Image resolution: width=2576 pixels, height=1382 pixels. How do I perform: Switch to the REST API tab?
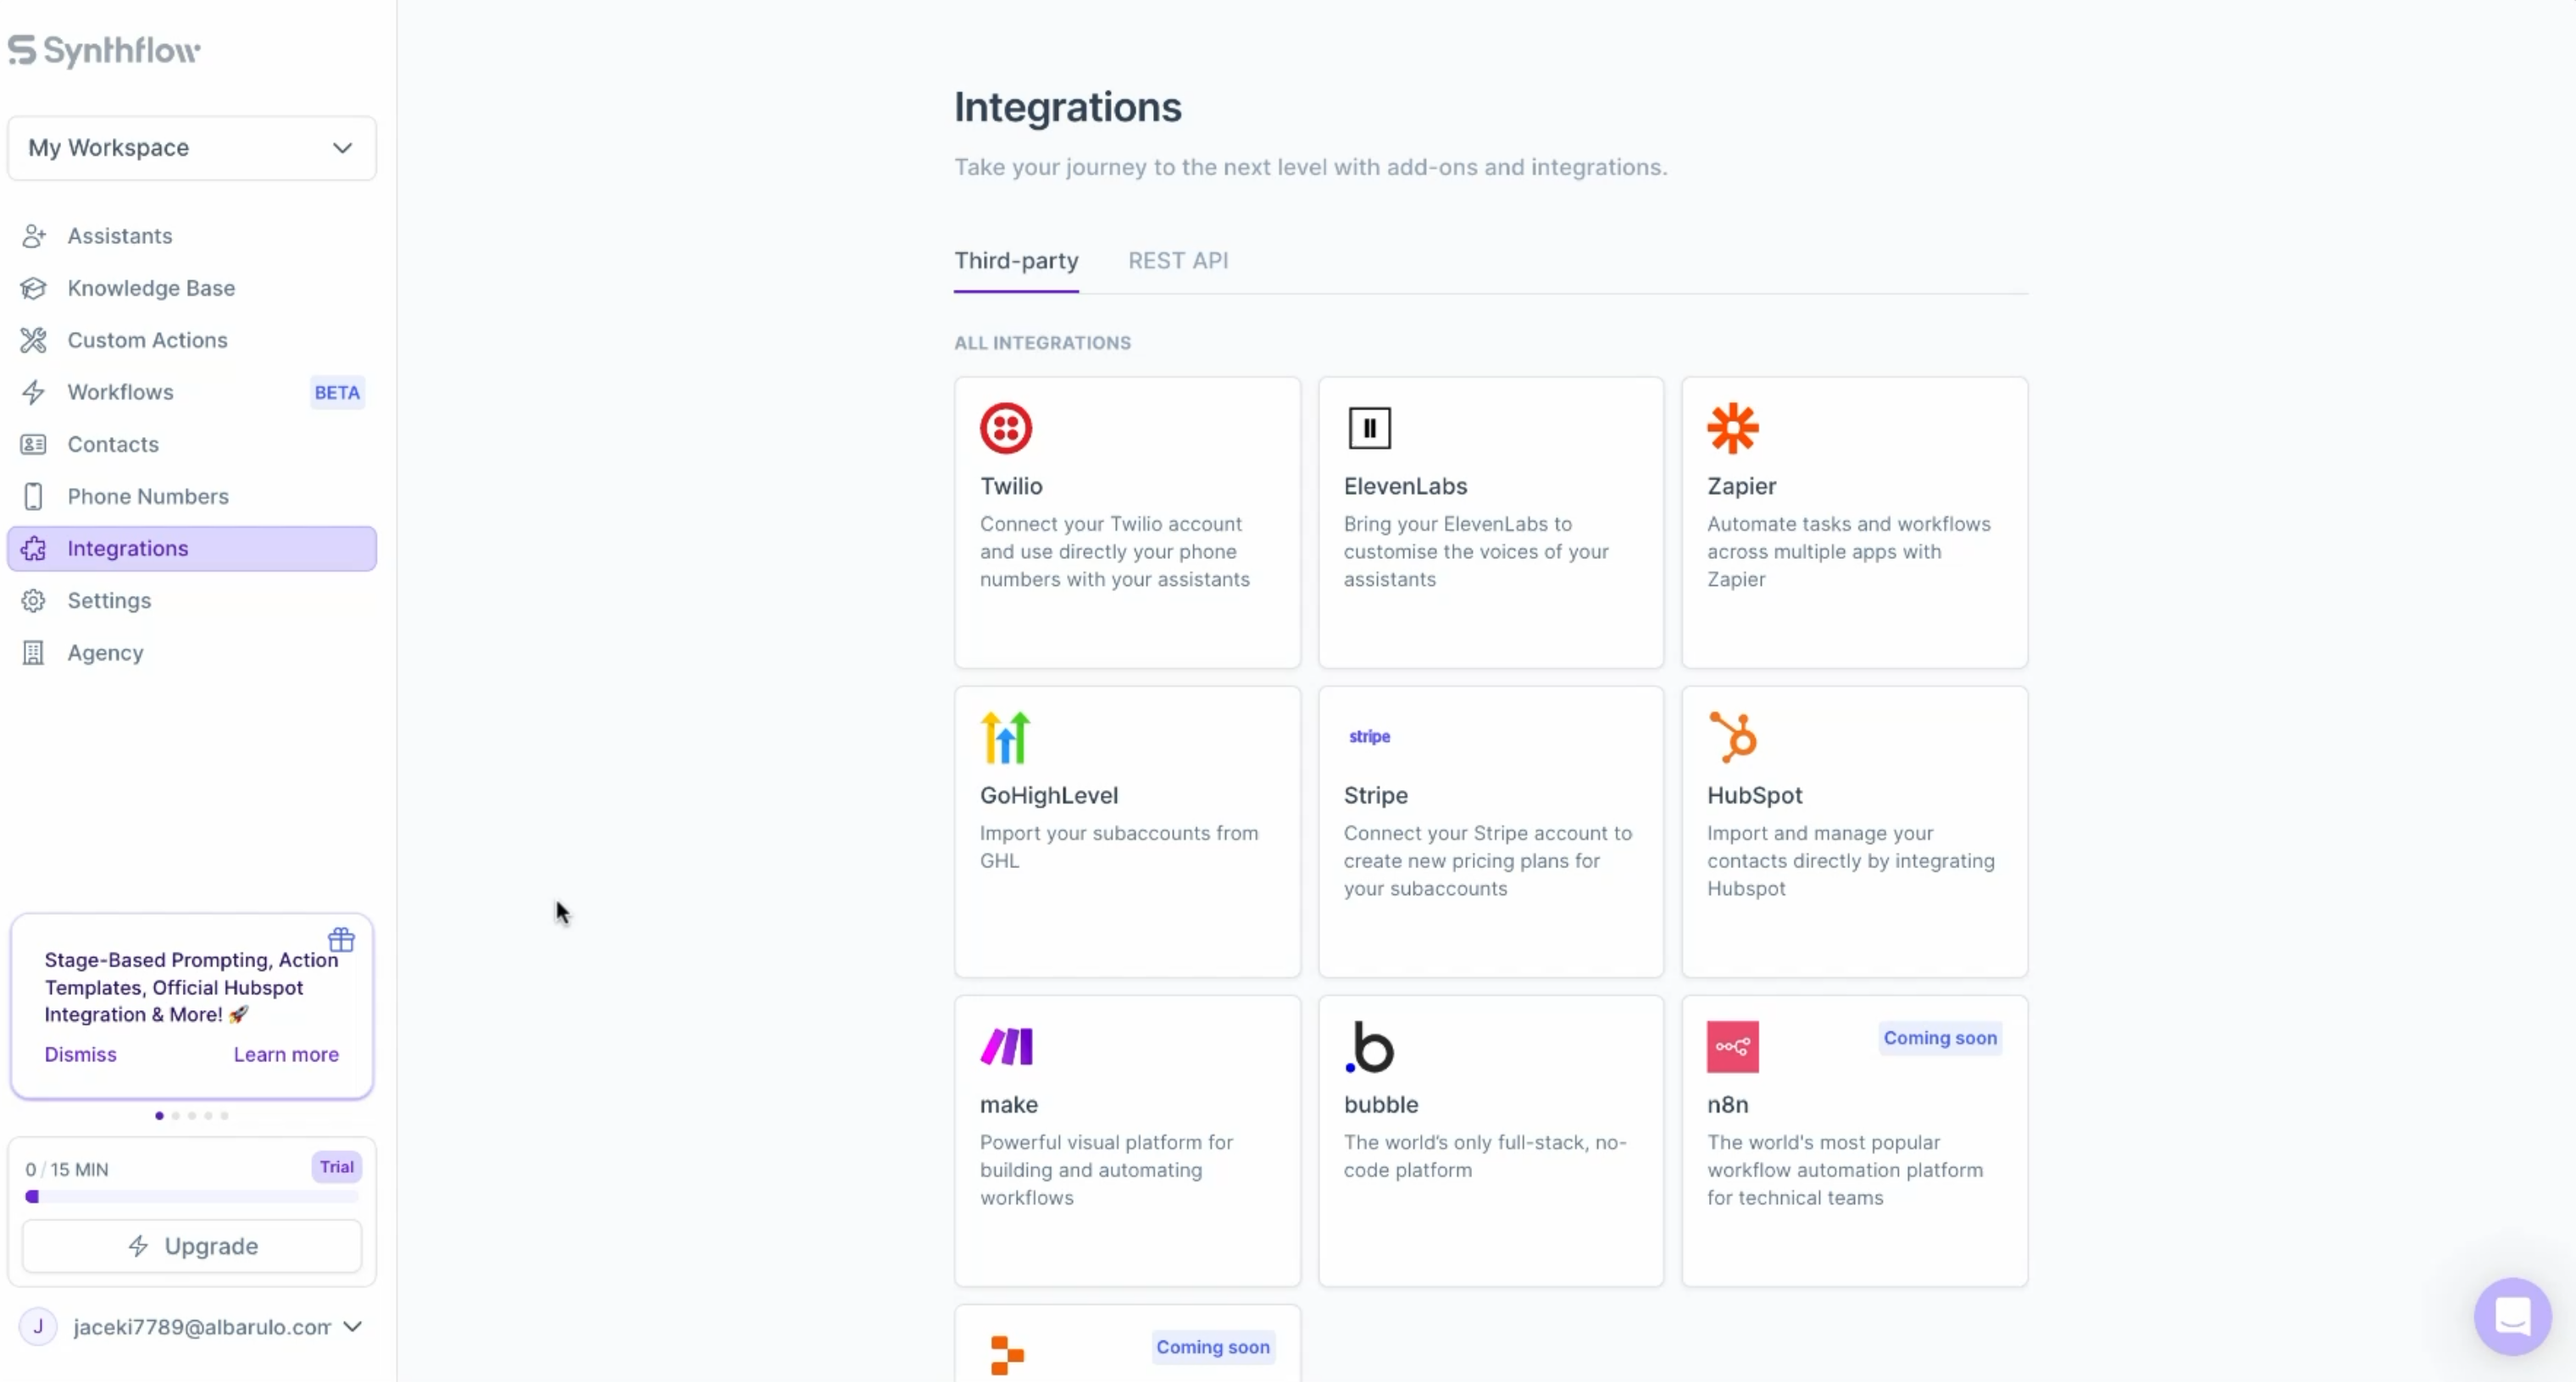pyautogui.click(x=1177, y=261)
